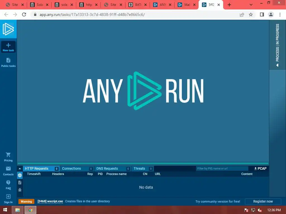The width and height of the screenshot is (286, 214).
Task: Bookmark this tab with the star
Action: (251, 14)
